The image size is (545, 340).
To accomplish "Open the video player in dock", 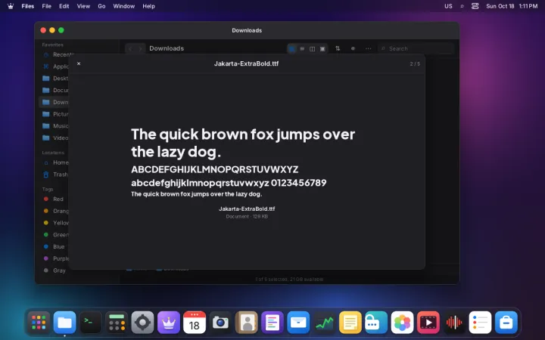I will pos(428,323).
